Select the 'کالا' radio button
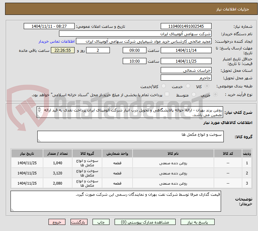 pos(207,86)
